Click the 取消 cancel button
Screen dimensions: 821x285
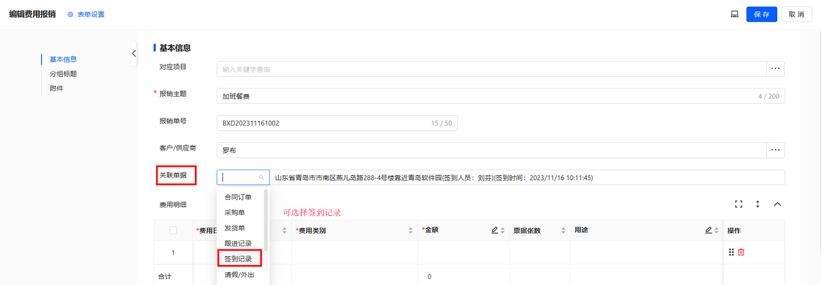tap(797, 14)
